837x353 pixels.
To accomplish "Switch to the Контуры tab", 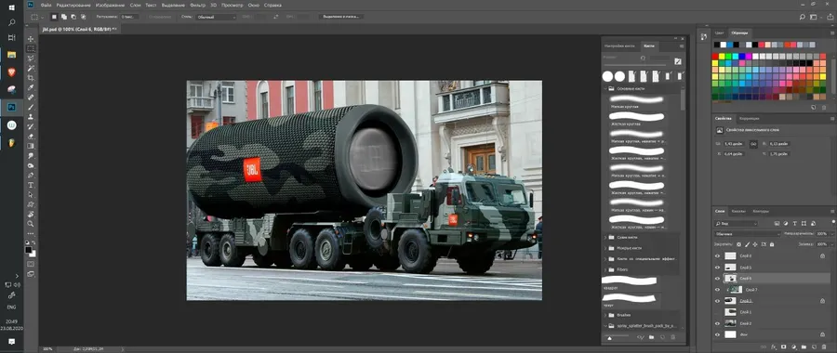I will pos(761,211).
